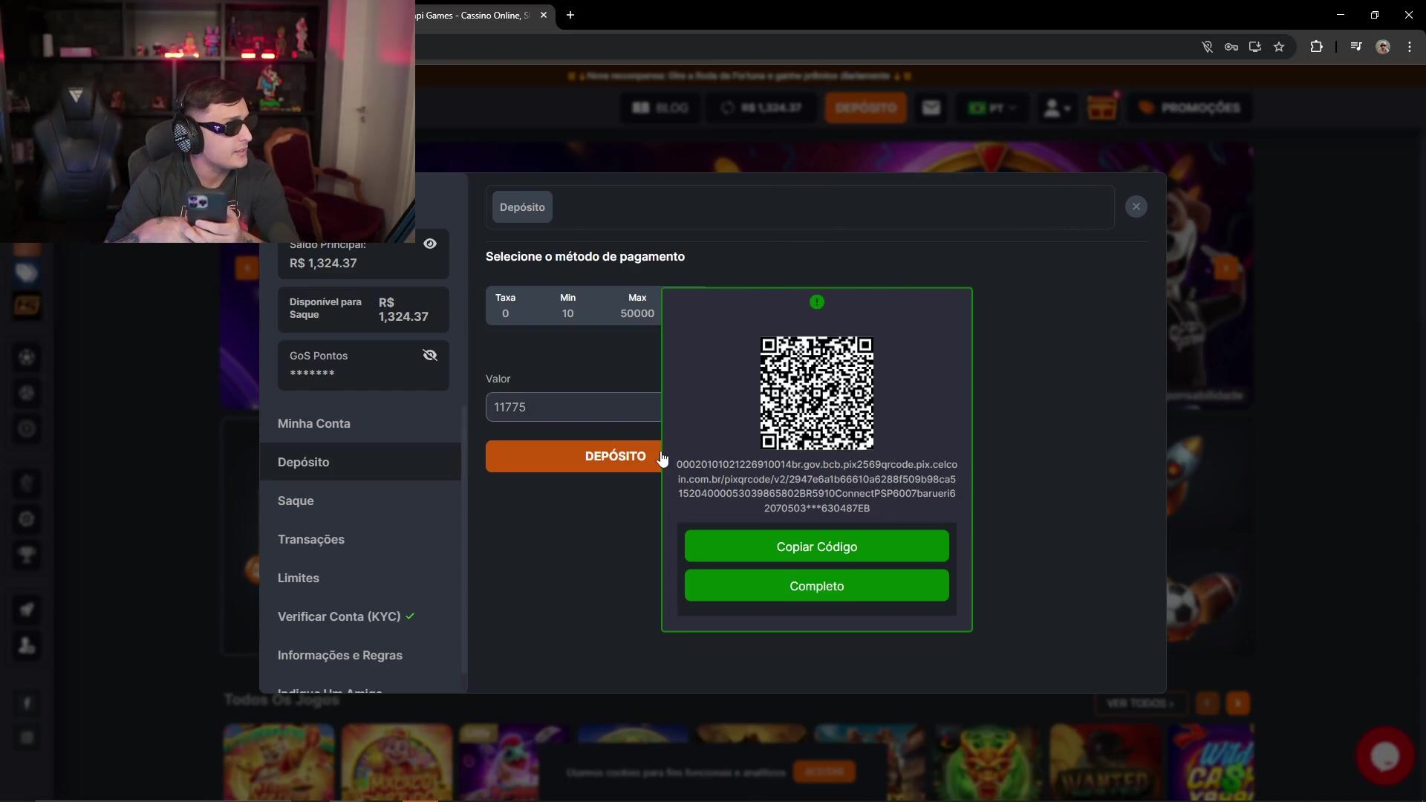Click VER TODOS in Todos Os Jogos

(1140, 703)
